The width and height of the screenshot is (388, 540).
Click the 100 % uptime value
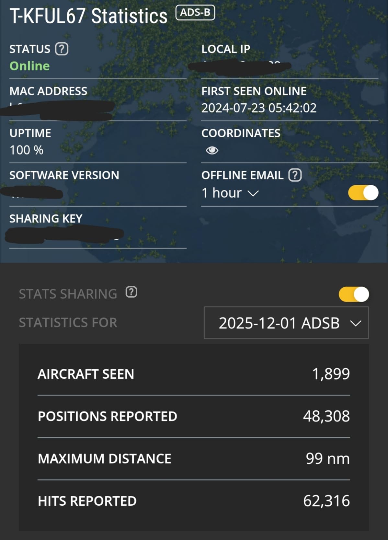pos(26,150)
